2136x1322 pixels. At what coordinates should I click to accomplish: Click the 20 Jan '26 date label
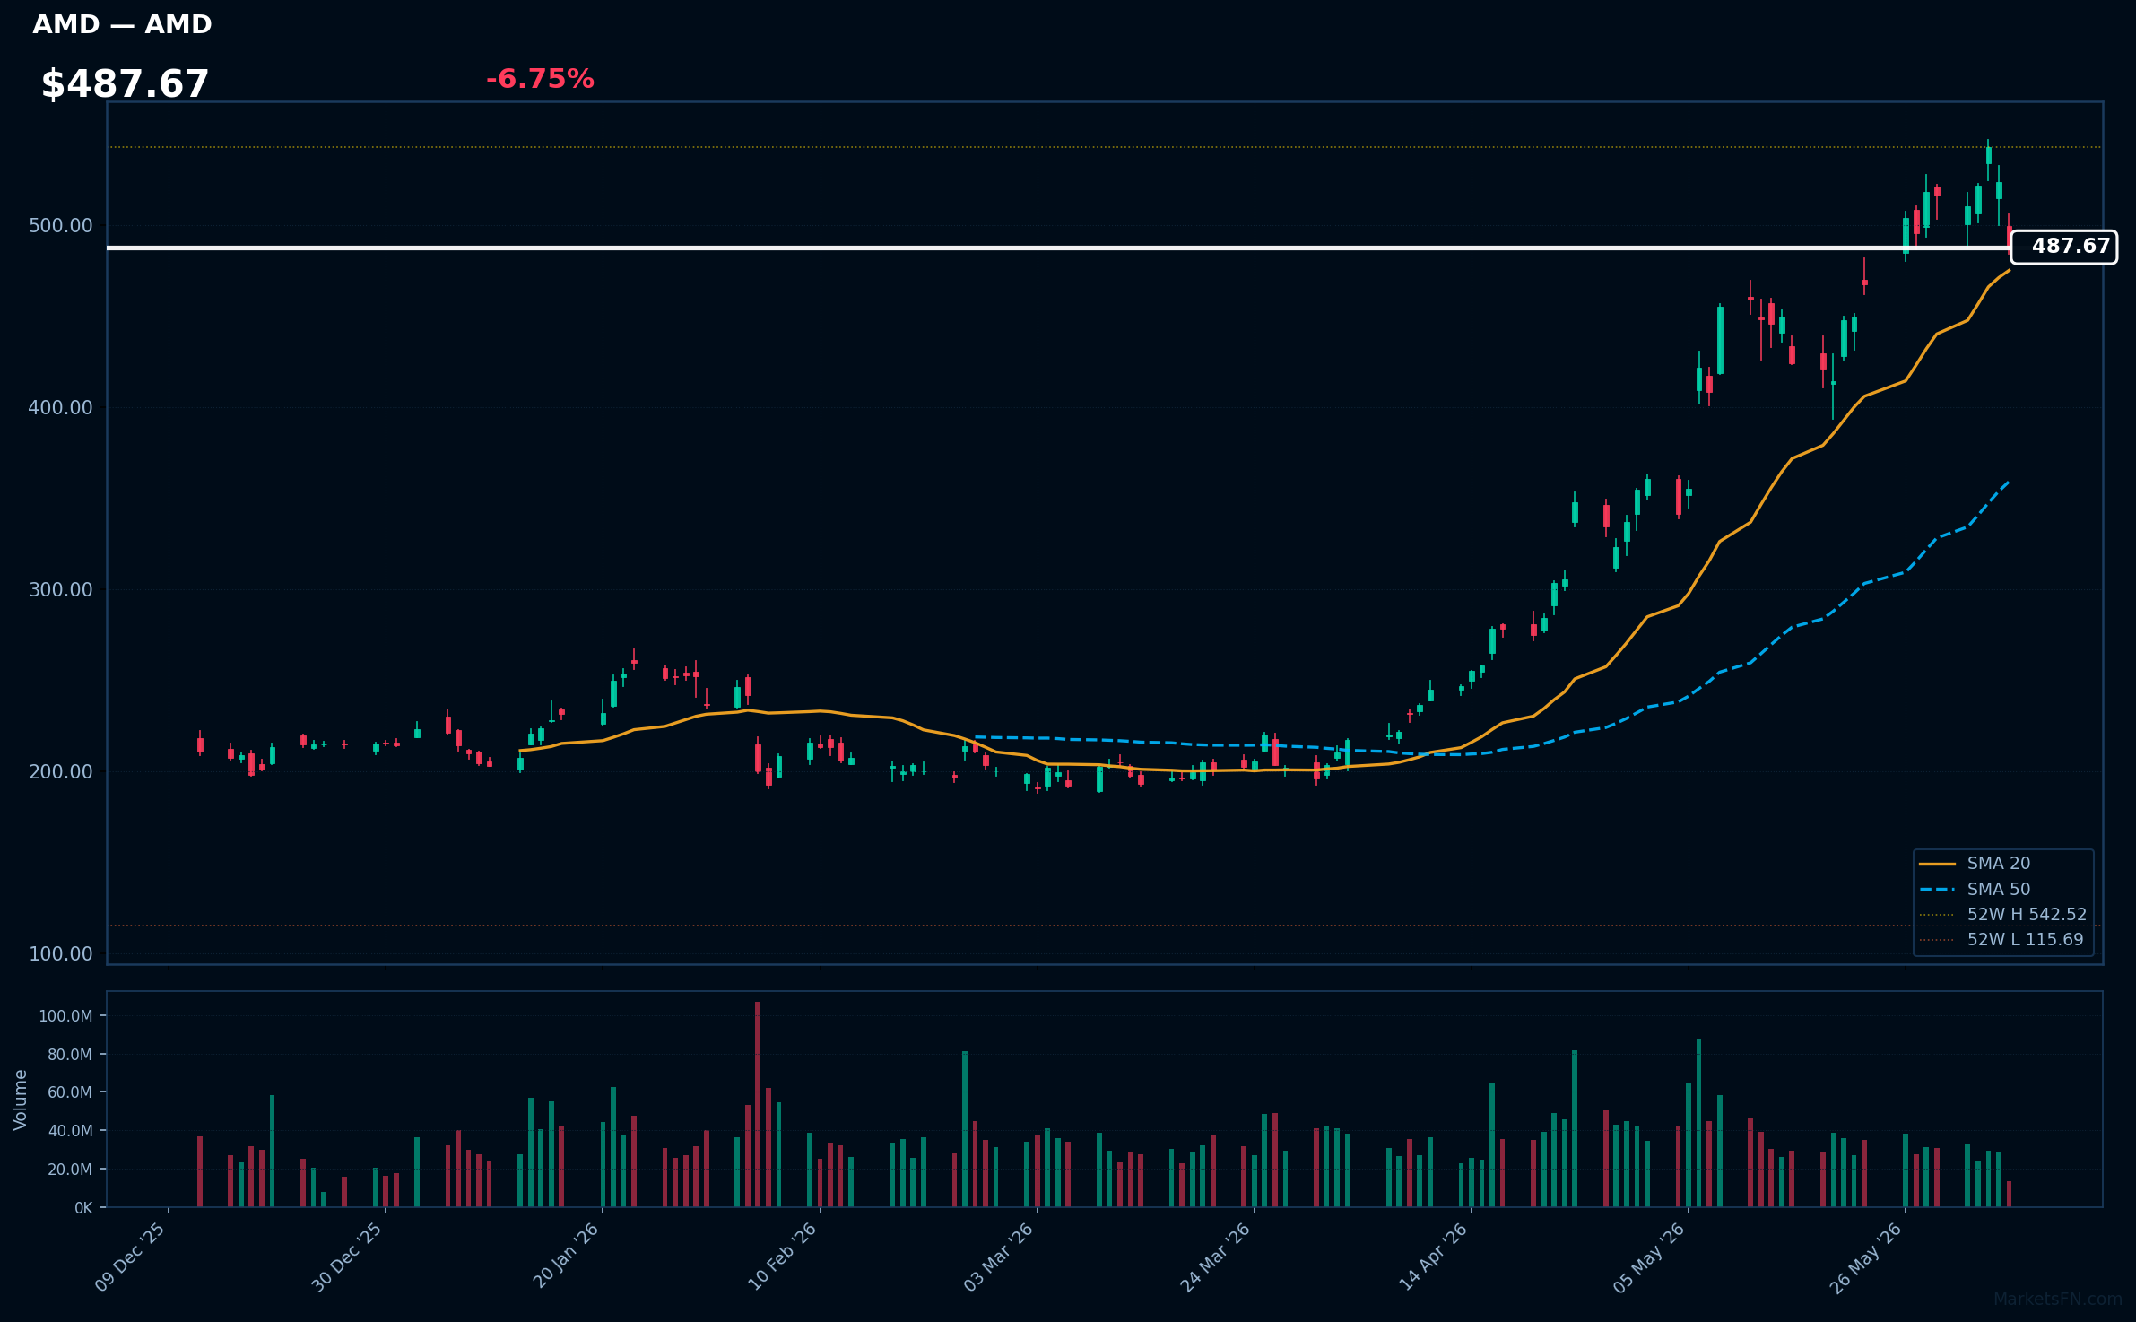[567, 1256]
